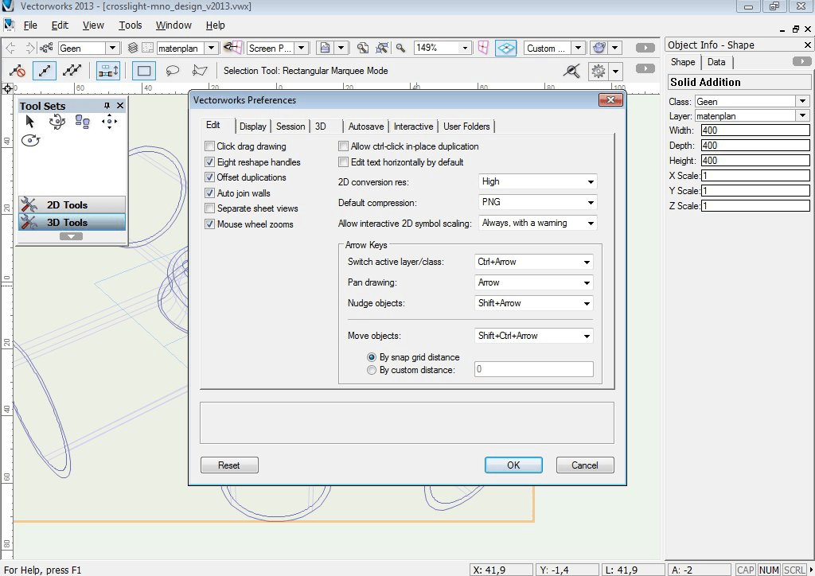Uncheck Mouse wheel zooms

(210, 224)
